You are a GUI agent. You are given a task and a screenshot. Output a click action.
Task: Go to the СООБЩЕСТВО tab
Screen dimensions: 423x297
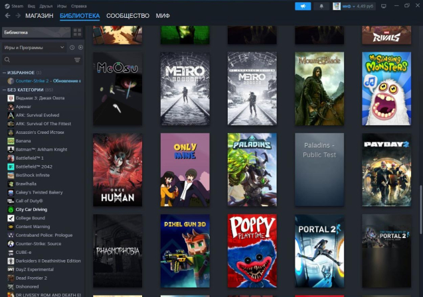127,15
